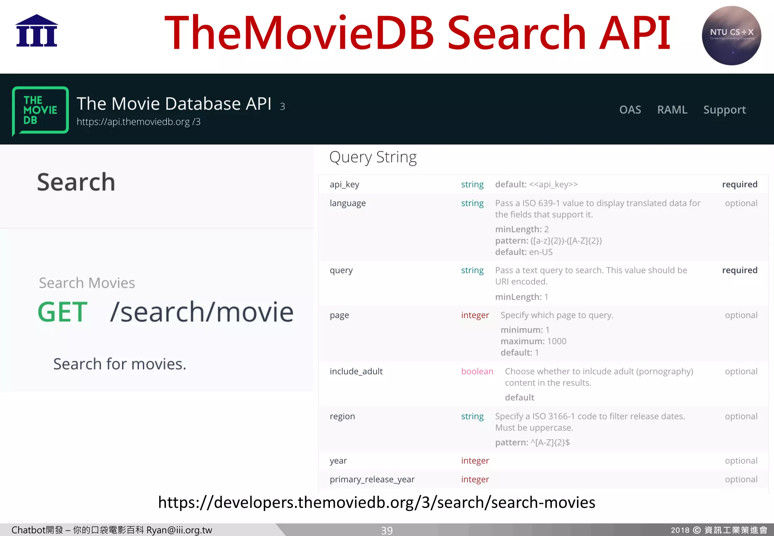This screenshot has width=774, height=536.
Task: Click the optional label on year row
Action: [741, 461]
